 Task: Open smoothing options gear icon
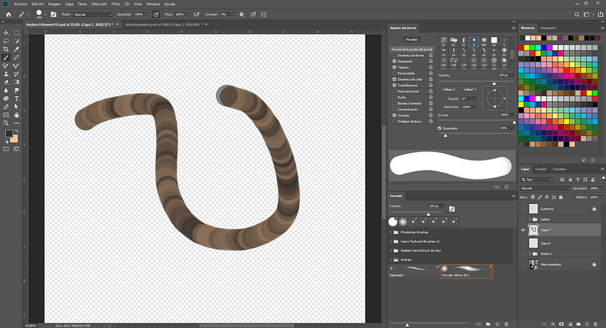point(242,14)
